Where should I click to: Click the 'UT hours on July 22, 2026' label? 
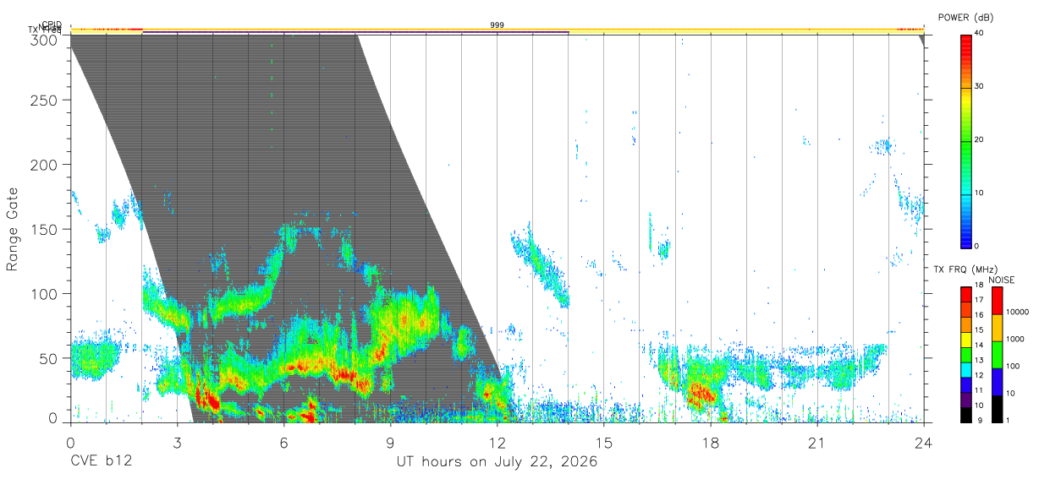tap(497, 462)
